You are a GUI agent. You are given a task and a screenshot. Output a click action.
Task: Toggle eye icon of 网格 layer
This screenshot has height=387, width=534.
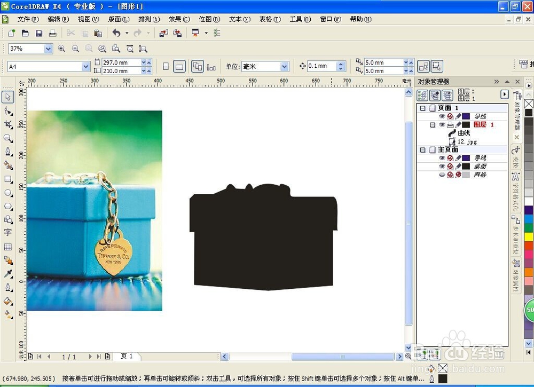click(442, 175)
